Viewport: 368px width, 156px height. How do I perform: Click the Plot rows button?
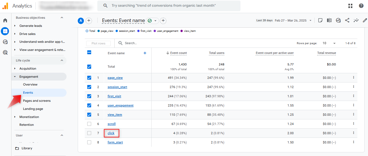tap(98, 43)
